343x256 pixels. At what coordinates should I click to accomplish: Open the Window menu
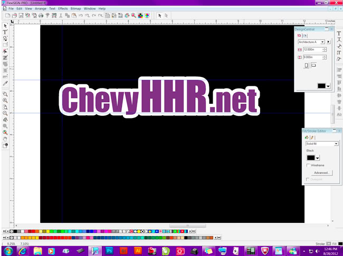tap(90, 8)
